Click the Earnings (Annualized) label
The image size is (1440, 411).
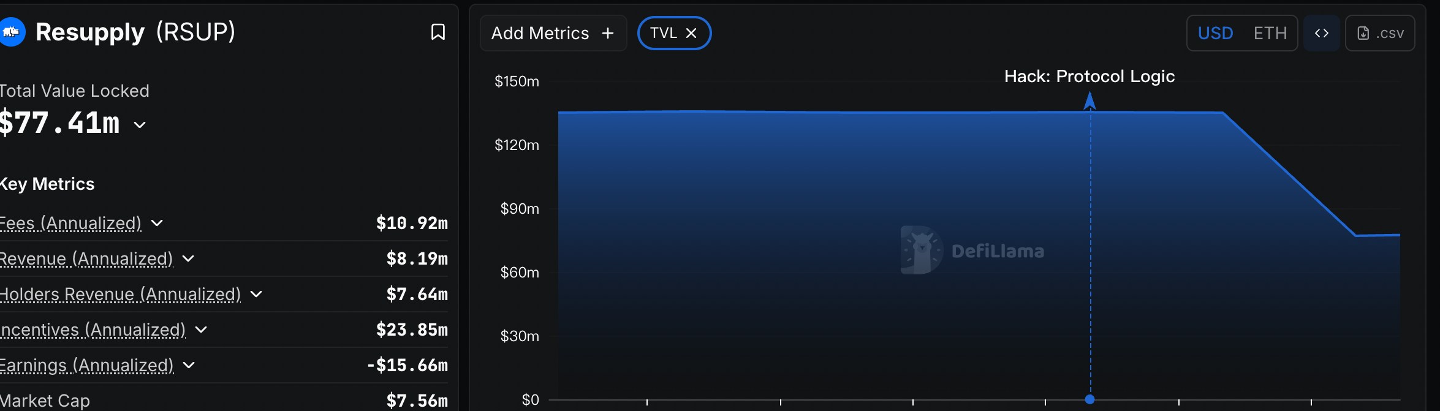[87, 365]
